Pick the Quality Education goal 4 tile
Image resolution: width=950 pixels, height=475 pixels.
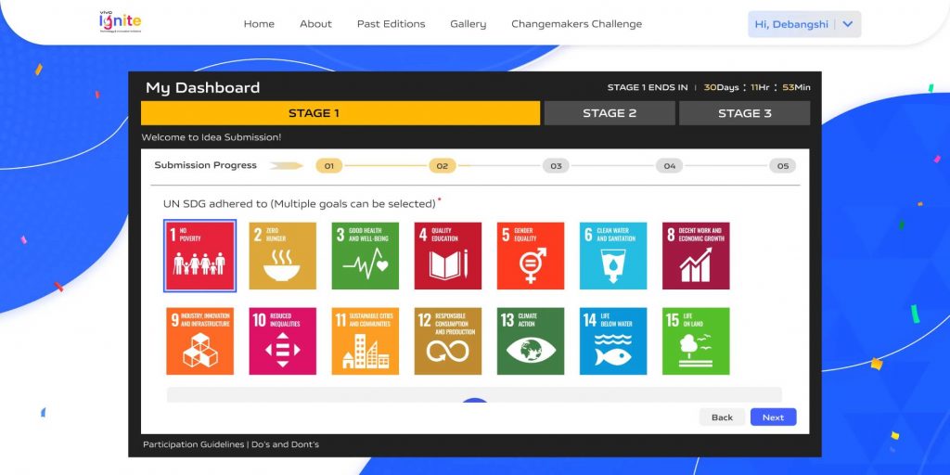point(448,256)
